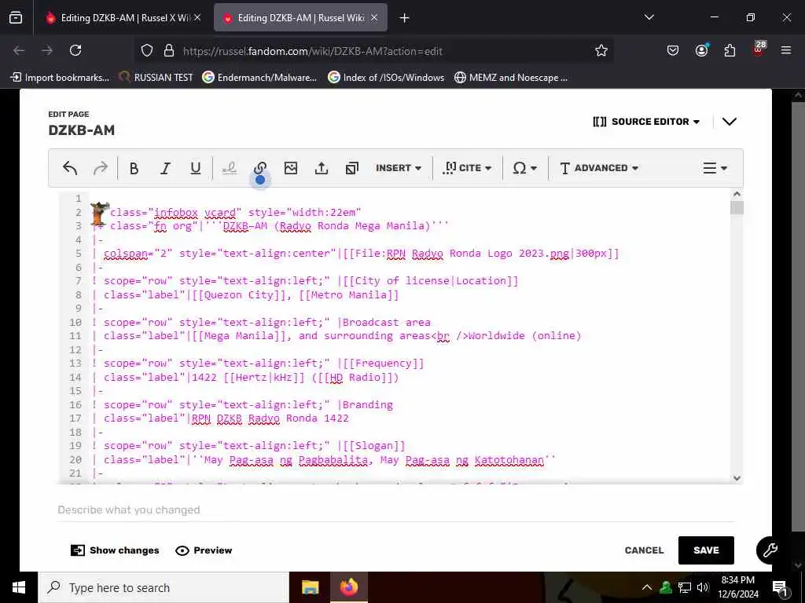The image size is (805, 603).
Task: Apply underline formatting
Action: coord(196,168)
